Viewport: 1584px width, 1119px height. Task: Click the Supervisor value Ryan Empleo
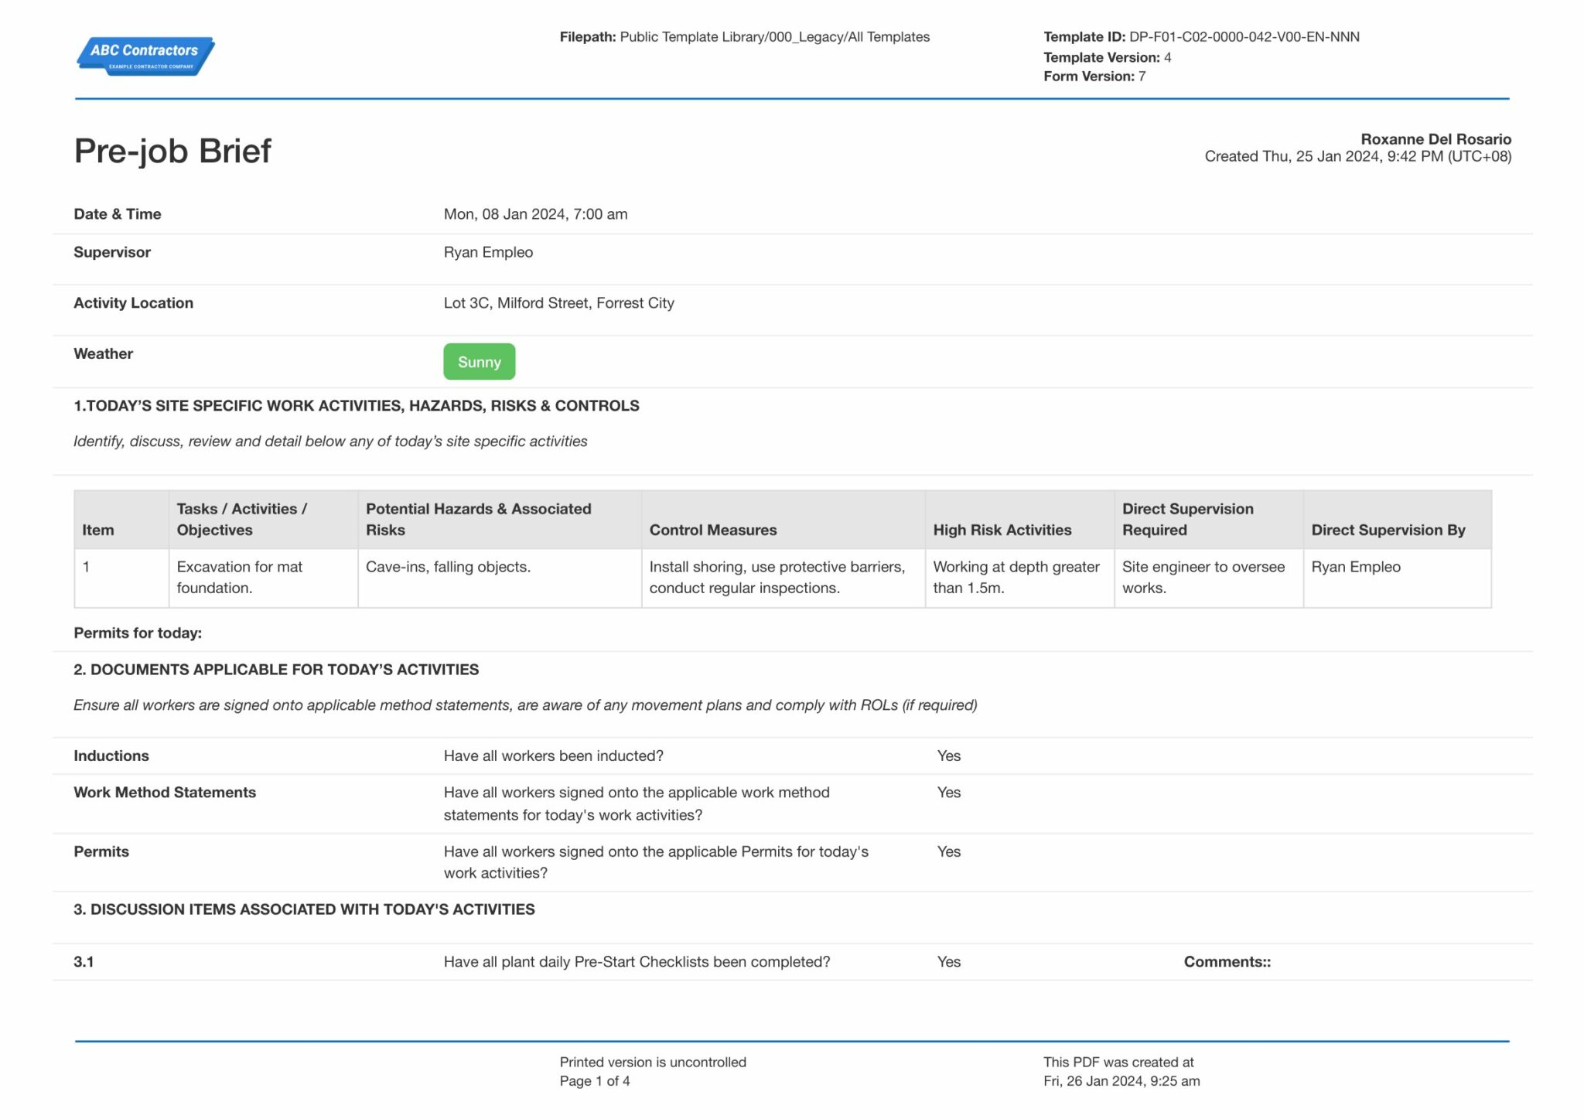coord(488,252)
